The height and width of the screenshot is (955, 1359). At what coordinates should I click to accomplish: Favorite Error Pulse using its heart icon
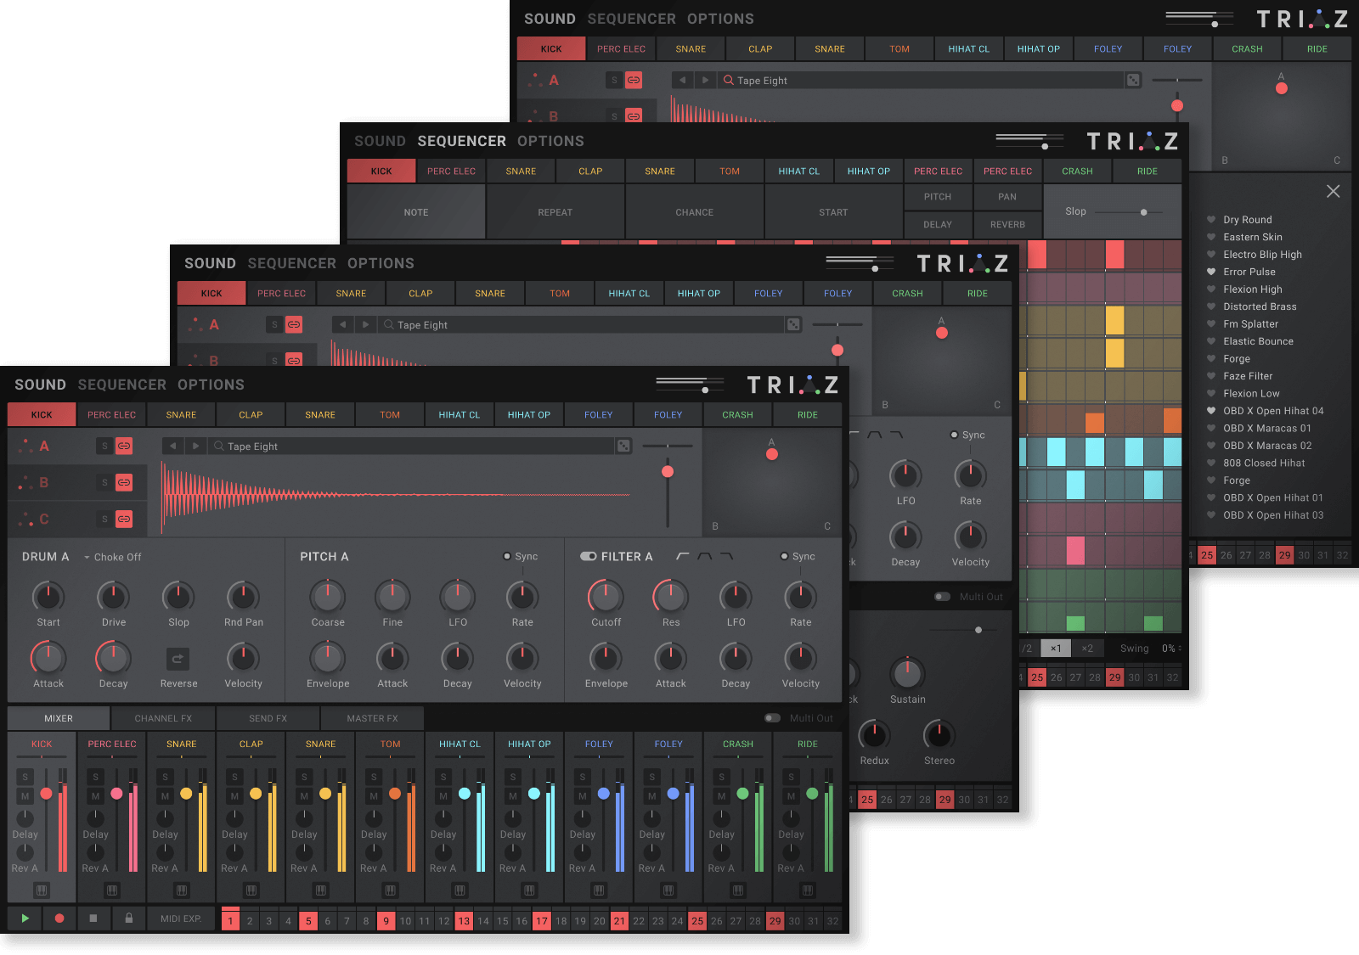tap(1211, 272)
